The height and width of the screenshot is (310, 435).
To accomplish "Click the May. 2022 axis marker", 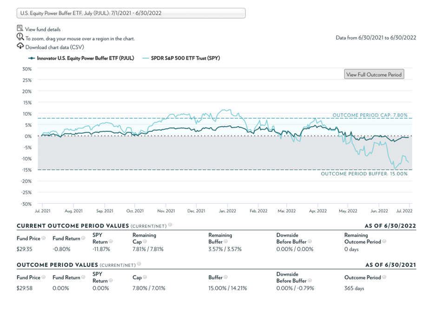I will coord(348,211).
